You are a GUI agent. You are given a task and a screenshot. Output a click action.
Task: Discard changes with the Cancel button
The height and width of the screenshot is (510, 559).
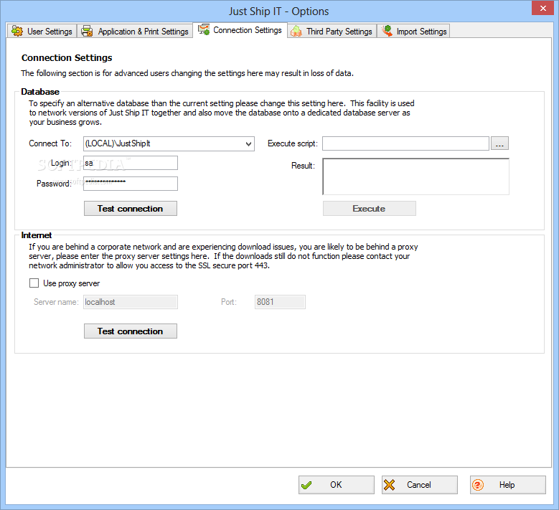click(420, 485)
